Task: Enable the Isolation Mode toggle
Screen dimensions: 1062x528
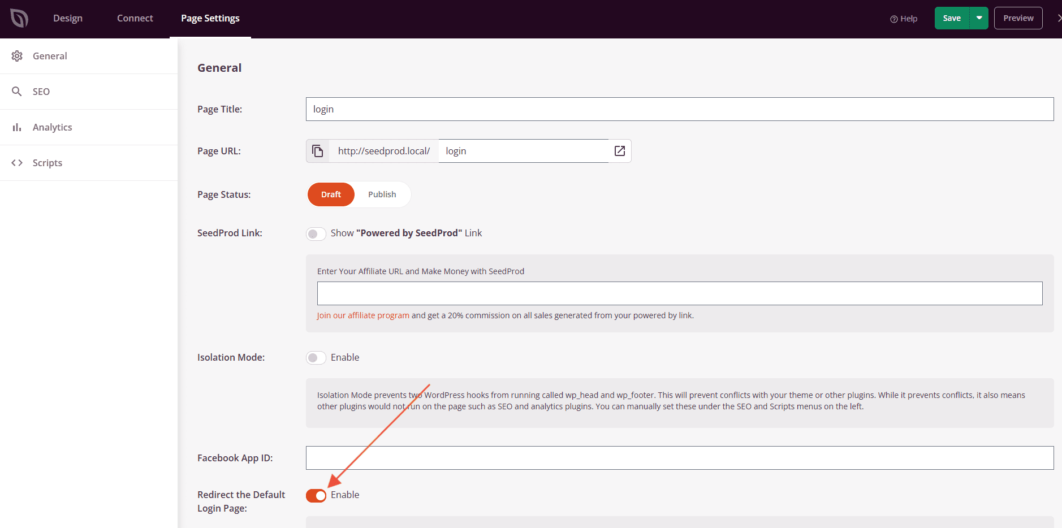Action: [316, 358]
